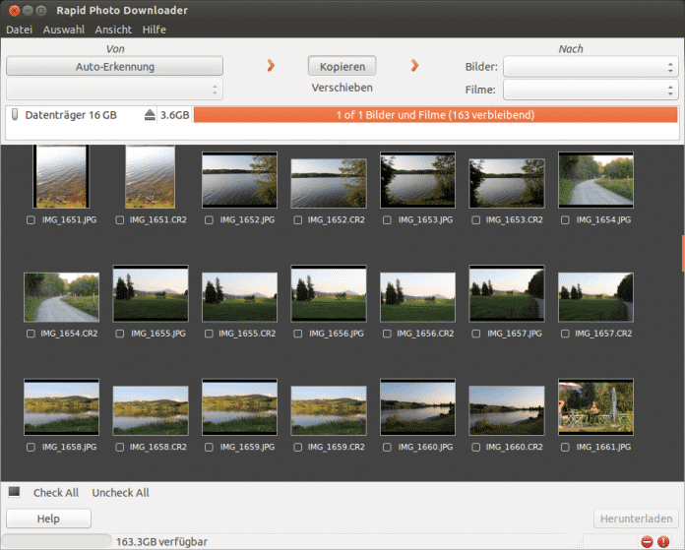Click the eject icon for Datenträger 16 GB
The width and height of the screenshot is (685, 550).
pyautogui.click(x=150, y=115)
